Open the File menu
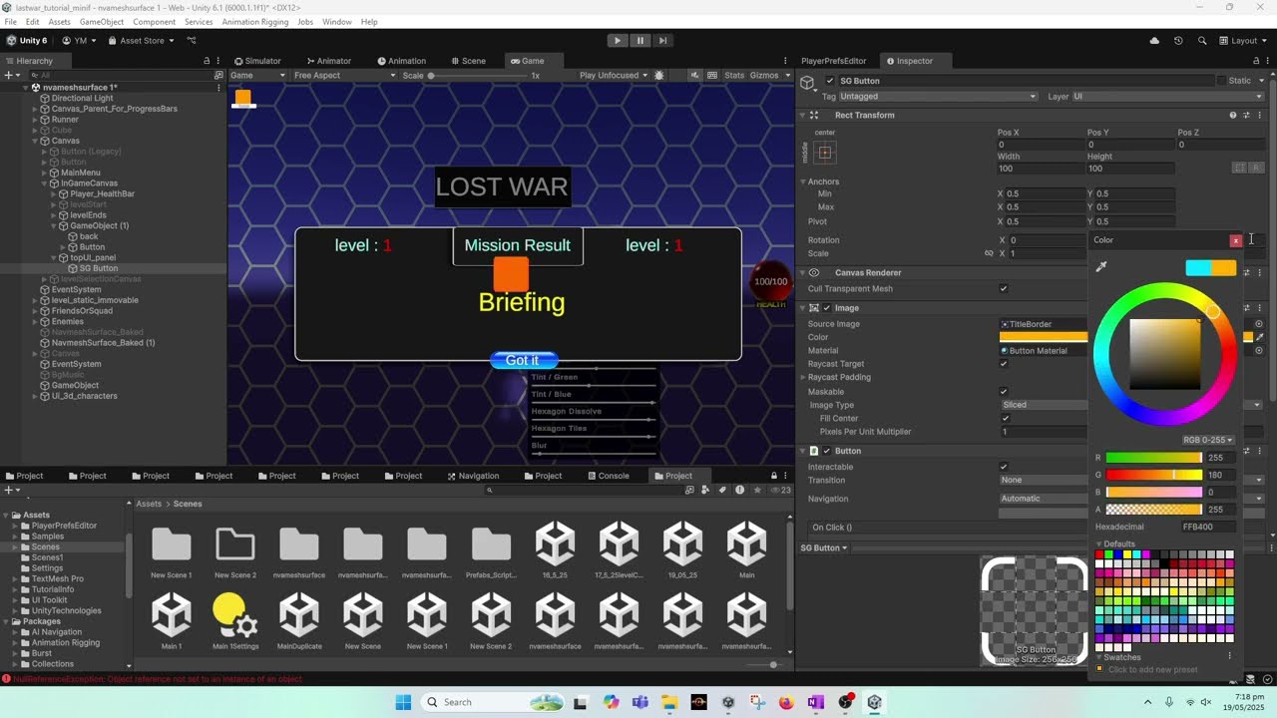1277x718 pixels. pyautogui.click(x=10, y=22)
